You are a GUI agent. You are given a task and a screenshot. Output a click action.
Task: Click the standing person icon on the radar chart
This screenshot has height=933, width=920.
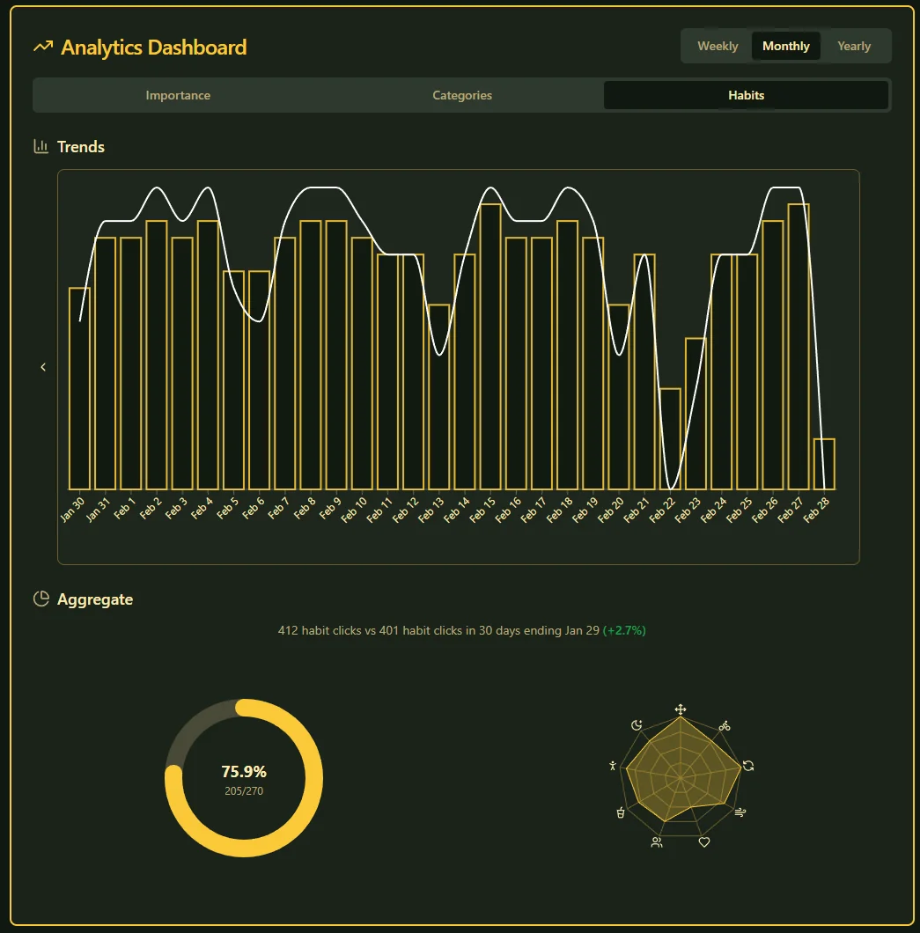click(x=613, y=766)
